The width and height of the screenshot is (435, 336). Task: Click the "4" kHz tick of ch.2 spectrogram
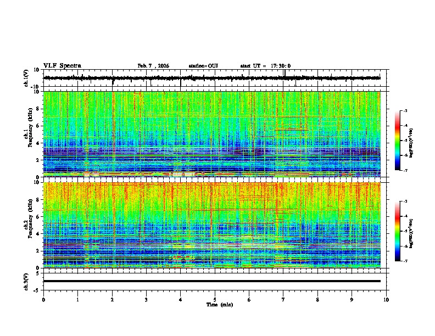click(38, 234)
